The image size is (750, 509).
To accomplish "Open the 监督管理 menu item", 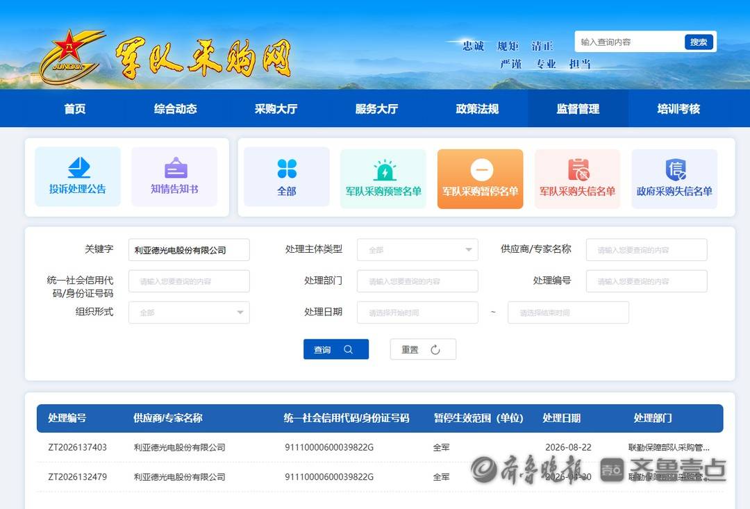I will coord(578,108).
